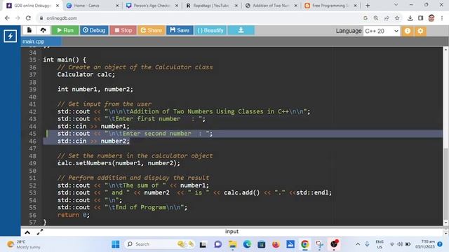Click line 39 'int number1, number2;'
This screenshot has height=252, width=449.
click(95, 90)
